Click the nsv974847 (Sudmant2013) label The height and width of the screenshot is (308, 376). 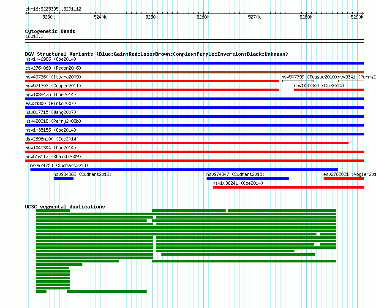pos(235,174)
